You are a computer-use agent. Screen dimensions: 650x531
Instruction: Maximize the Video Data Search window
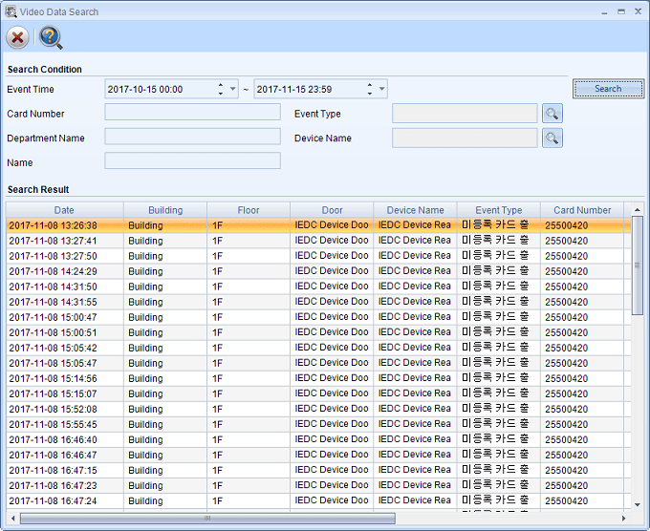point(621,11)
